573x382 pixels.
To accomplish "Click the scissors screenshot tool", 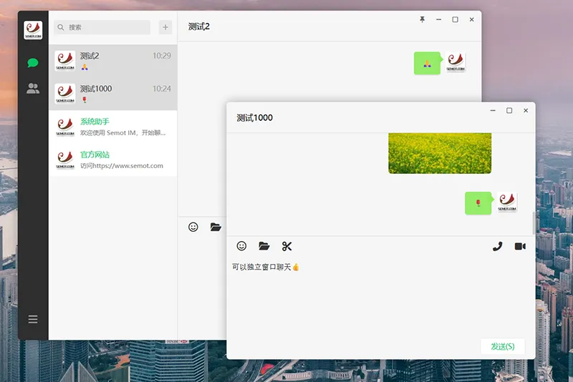I will [287, 246].
